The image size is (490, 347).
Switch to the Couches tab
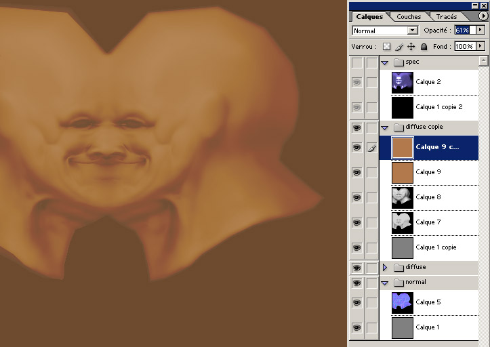click(409, 16)
